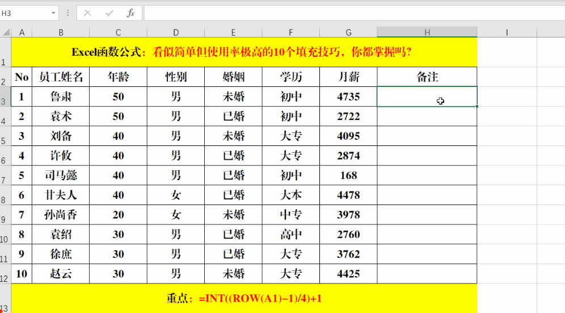Image resolution: width=565 pixels, height=313 pixels.
Task: Select row 8 header
Action: coord(6,195)
